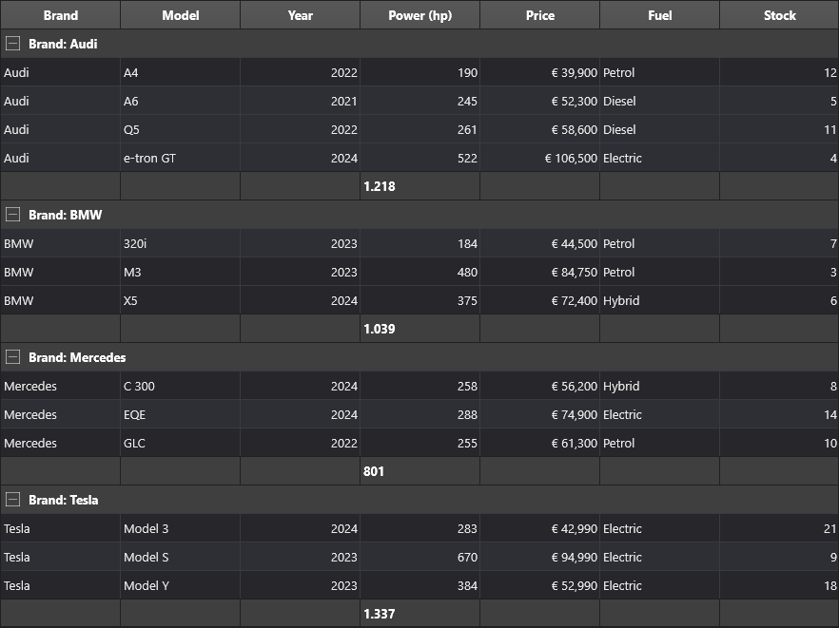Click the Petrol fuel cell in GLC row
This screenshot has height=628, width=839.
(660, 443)
